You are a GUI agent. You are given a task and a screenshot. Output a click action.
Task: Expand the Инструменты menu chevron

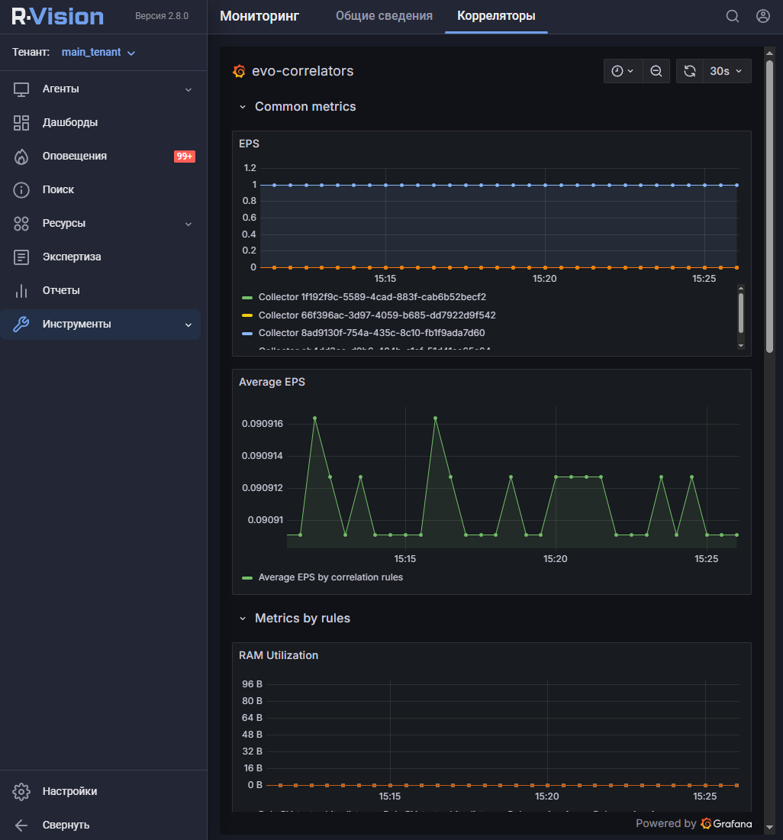pos(188,325)
